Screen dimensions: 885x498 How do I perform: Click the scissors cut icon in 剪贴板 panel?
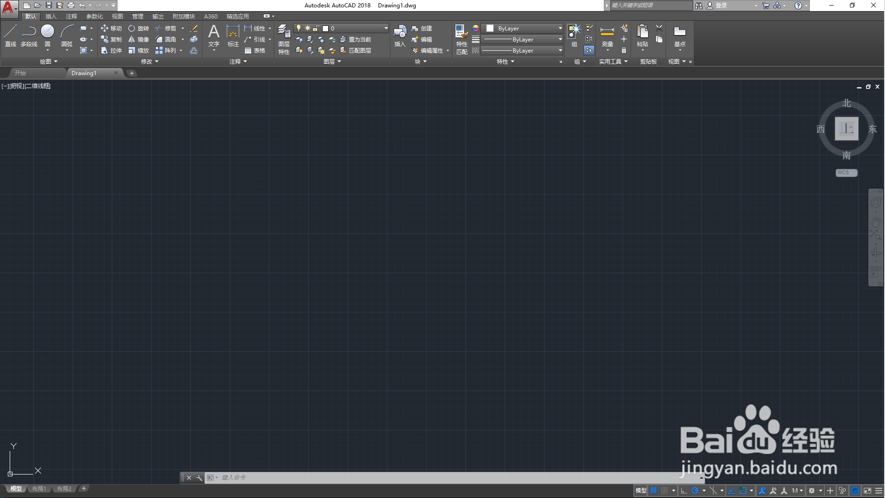[659, 28]
